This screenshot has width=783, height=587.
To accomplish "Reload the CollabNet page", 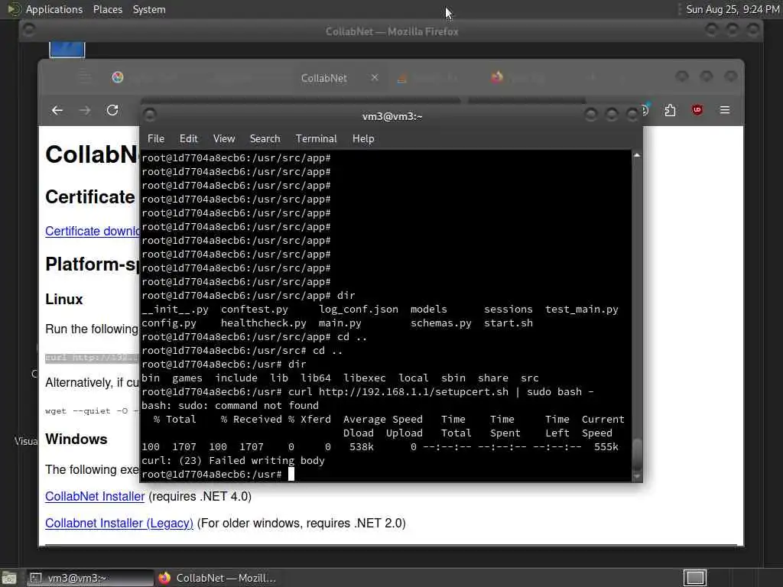I will pos(112,110).
